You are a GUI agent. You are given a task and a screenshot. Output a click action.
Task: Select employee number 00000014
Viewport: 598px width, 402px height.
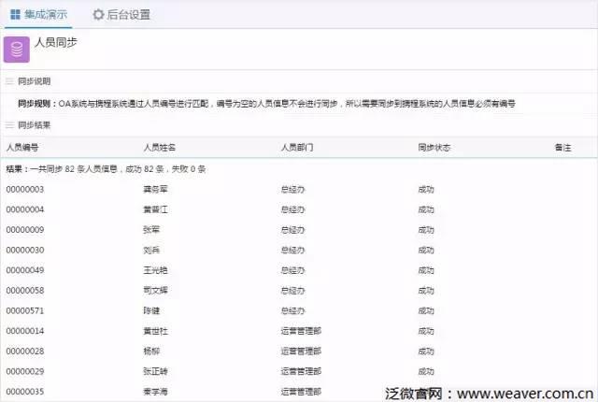tap(25, 331)
